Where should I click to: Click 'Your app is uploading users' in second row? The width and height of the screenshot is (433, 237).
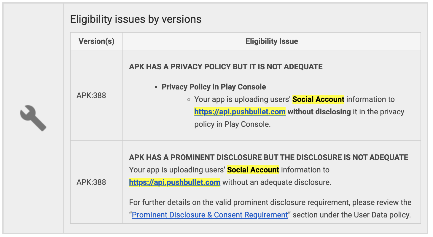(x=177, y=170)
